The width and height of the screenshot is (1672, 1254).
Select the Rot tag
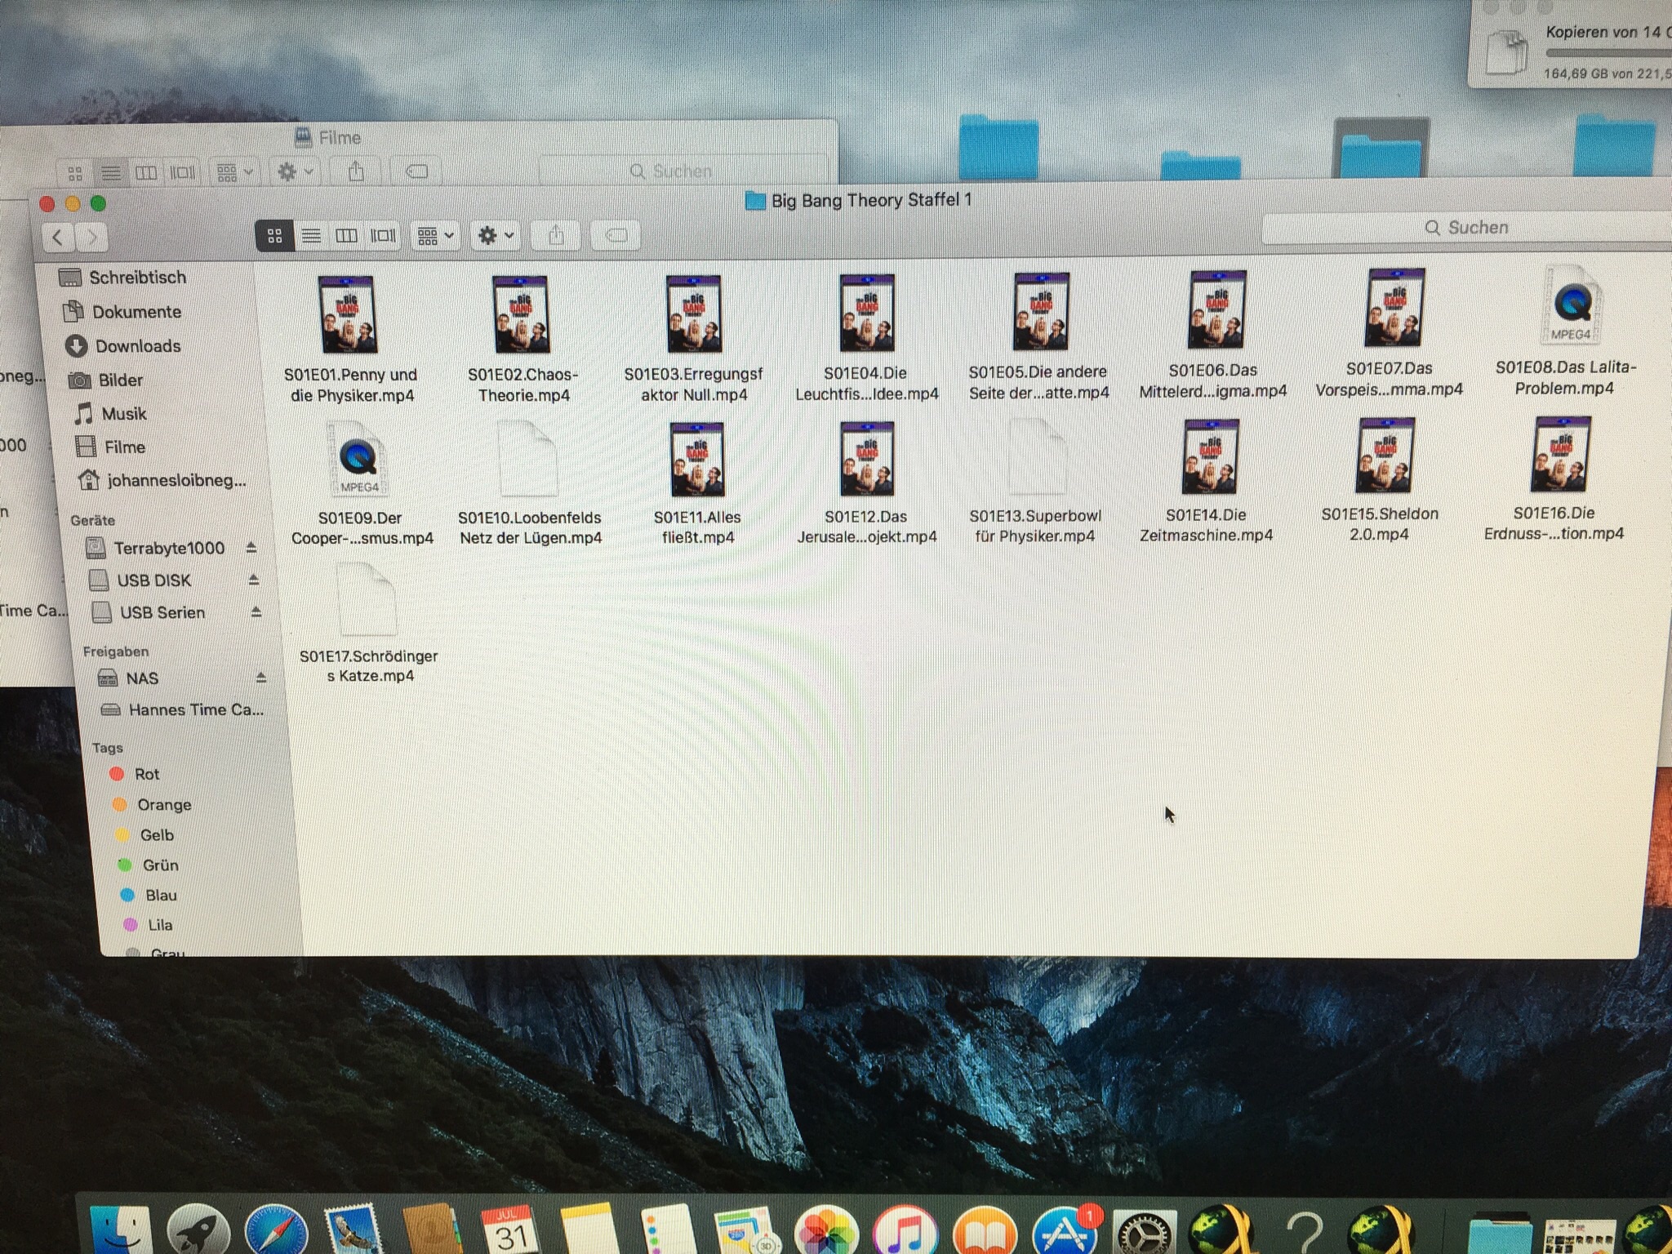pyautogui.click(x=135, y=774)
